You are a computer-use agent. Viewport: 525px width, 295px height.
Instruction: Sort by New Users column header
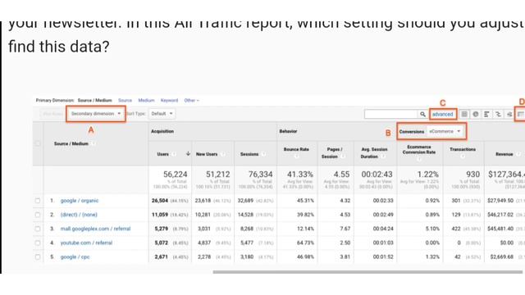(207, 154)
